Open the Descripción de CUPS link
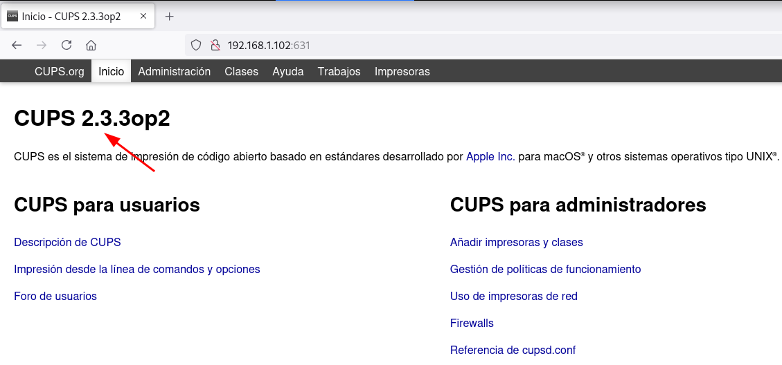Screen dimensions: 782x365 click(67, 242)
